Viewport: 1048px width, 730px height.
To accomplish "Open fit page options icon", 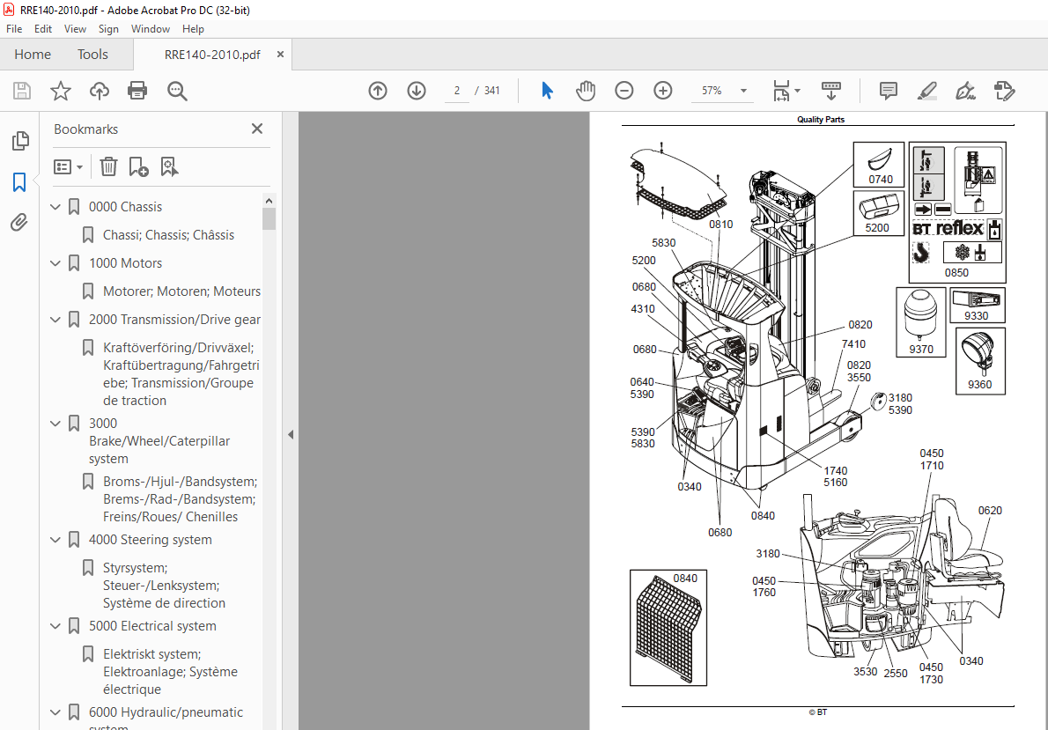I will pyautogui.click(x=786, y=90).
